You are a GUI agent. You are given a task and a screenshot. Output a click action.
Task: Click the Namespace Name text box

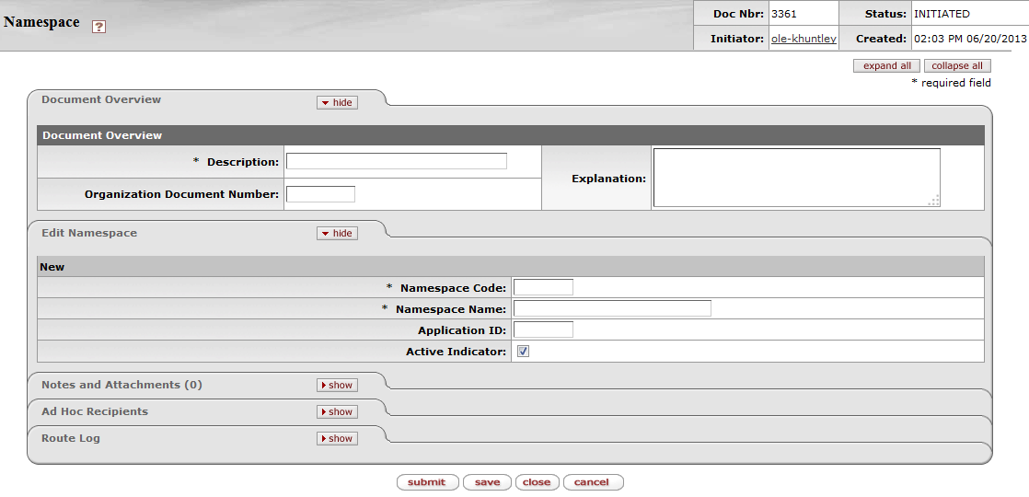pyautogui.click(x=612, y=308)
